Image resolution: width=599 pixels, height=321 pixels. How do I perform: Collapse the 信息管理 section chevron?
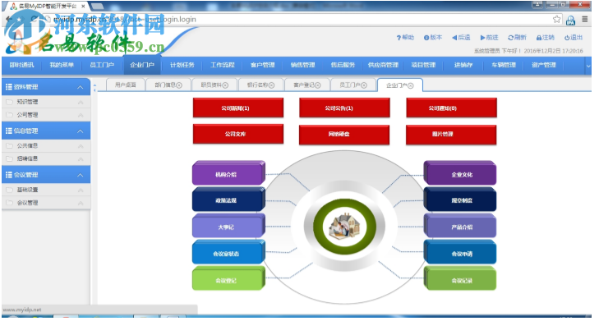pyautogui.click(x=81, y=131)
